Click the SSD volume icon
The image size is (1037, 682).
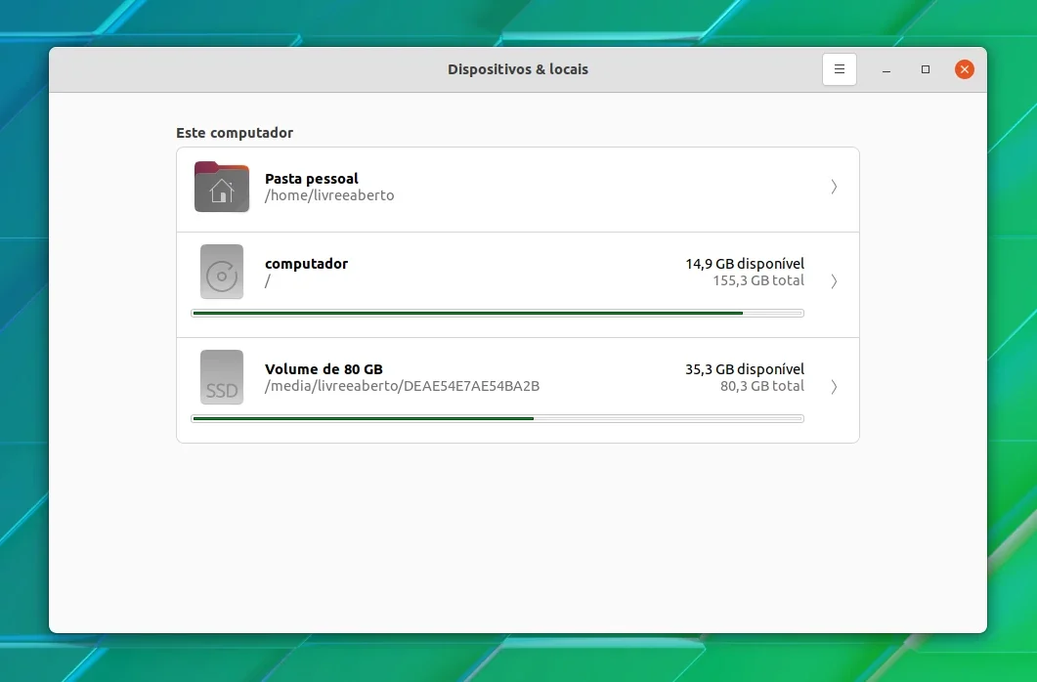click(222, 377)
